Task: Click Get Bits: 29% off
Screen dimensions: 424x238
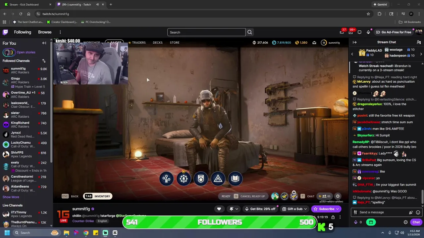Action: (x=260, y=209)
